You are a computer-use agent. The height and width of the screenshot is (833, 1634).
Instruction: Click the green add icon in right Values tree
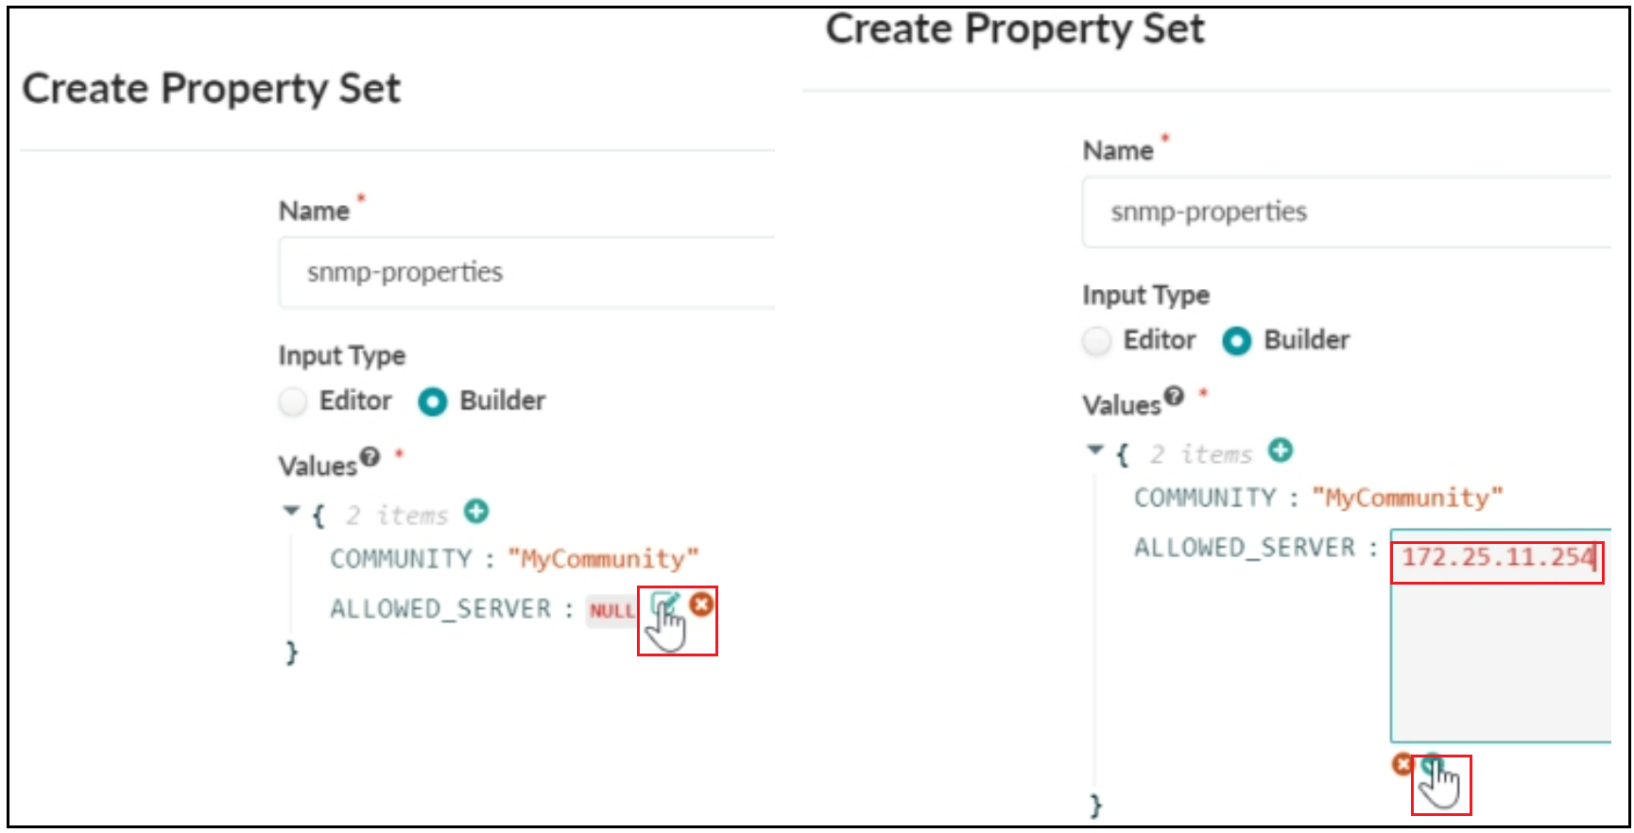1281,450
